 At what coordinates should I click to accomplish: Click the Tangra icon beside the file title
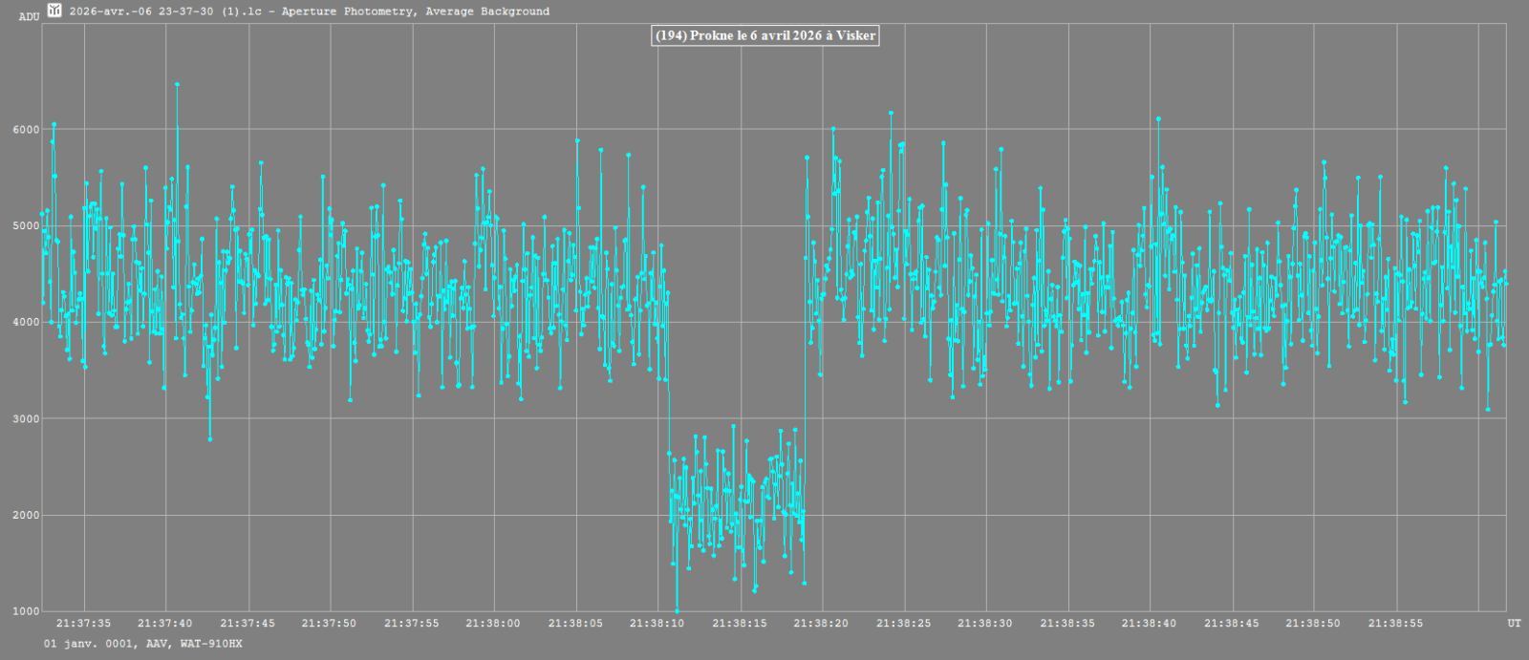click(54, 11)
